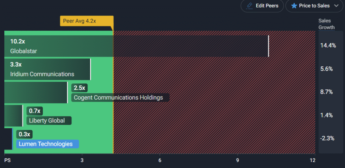Image resolution: width=345 pixels, height=168 pixels.
Task: Click the 8.7% sales growth value
Action: pos(326,92)
